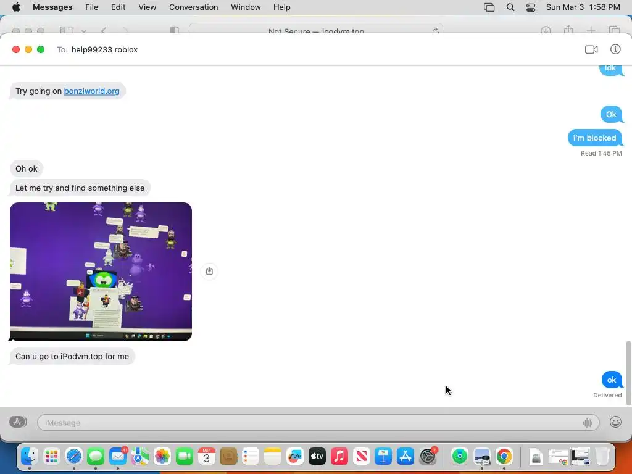
Task: Open the Messages app menu
Action: [52, 7]
